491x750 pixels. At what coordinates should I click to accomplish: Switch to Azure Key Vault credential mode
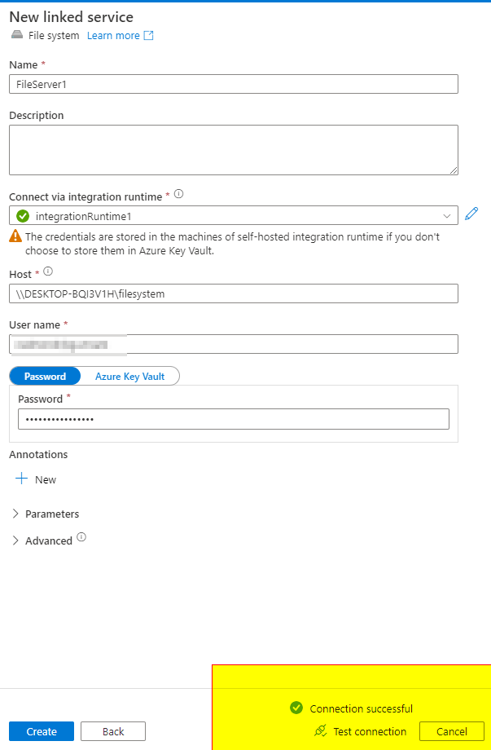click(x=130, y=376)
